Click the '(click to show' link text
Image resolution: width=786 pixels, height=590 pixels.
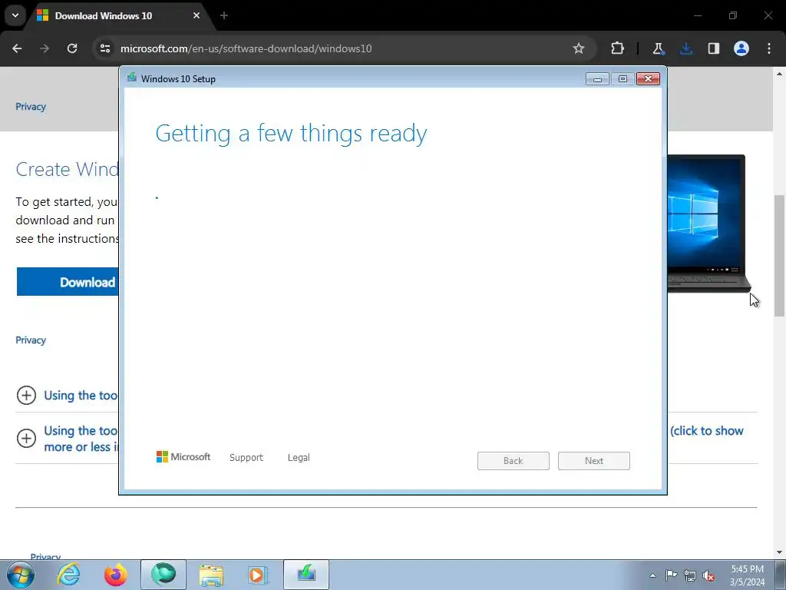point(707,431)
